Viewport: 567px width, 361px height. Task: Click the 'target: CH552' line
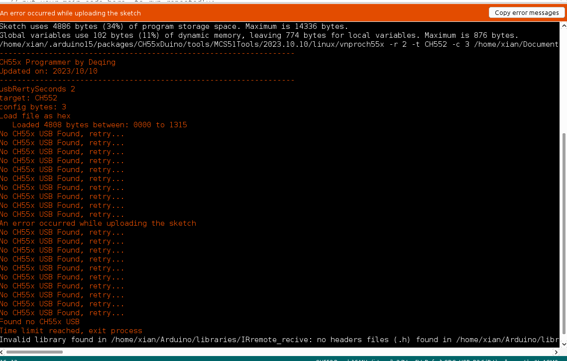pos(28,98)
